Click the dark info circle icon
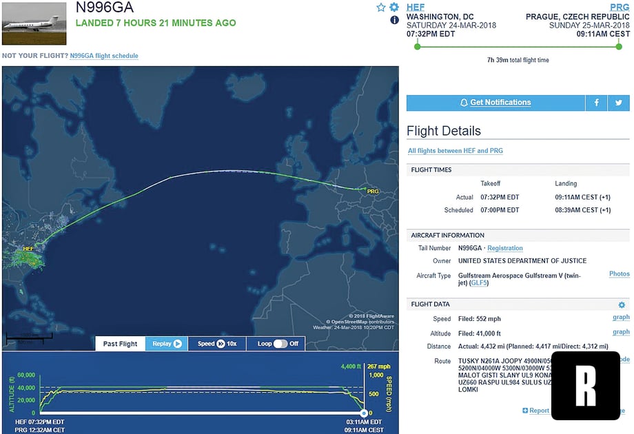 pyautogui.click(x=395, y=20)
